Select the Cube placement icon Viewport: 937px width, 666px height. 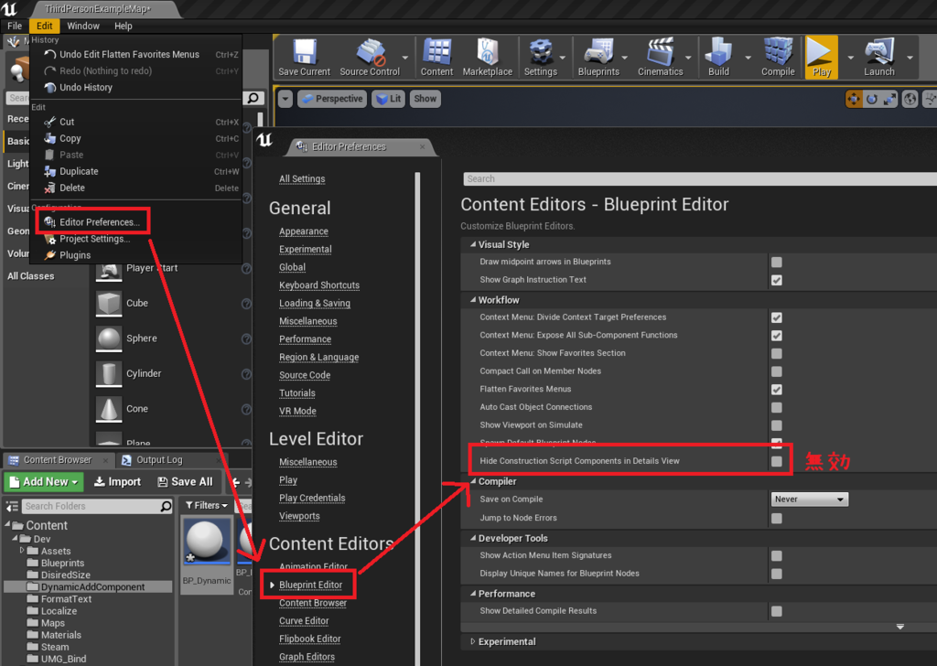coord(109,303)
